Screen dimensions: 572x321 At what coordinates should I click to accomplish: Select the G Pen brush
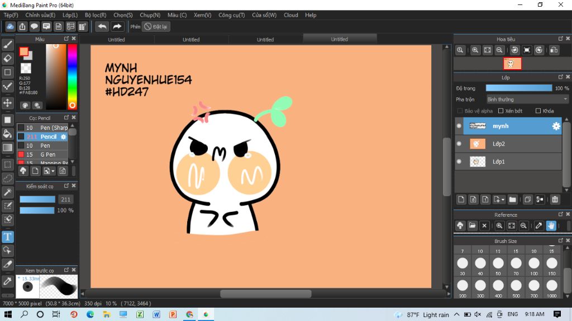coord(42,154)
